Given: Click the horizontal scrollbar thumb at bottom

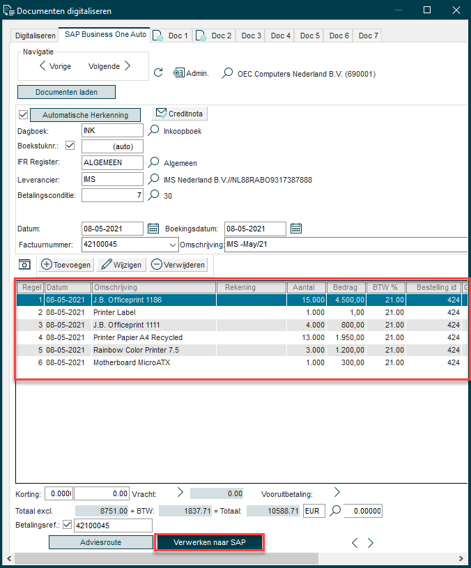Looking at the screenshot, I should [x=166, y=558].
